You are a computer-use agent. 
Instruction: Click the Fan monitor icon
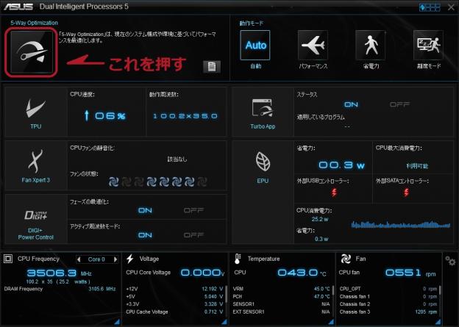point(346,259)
